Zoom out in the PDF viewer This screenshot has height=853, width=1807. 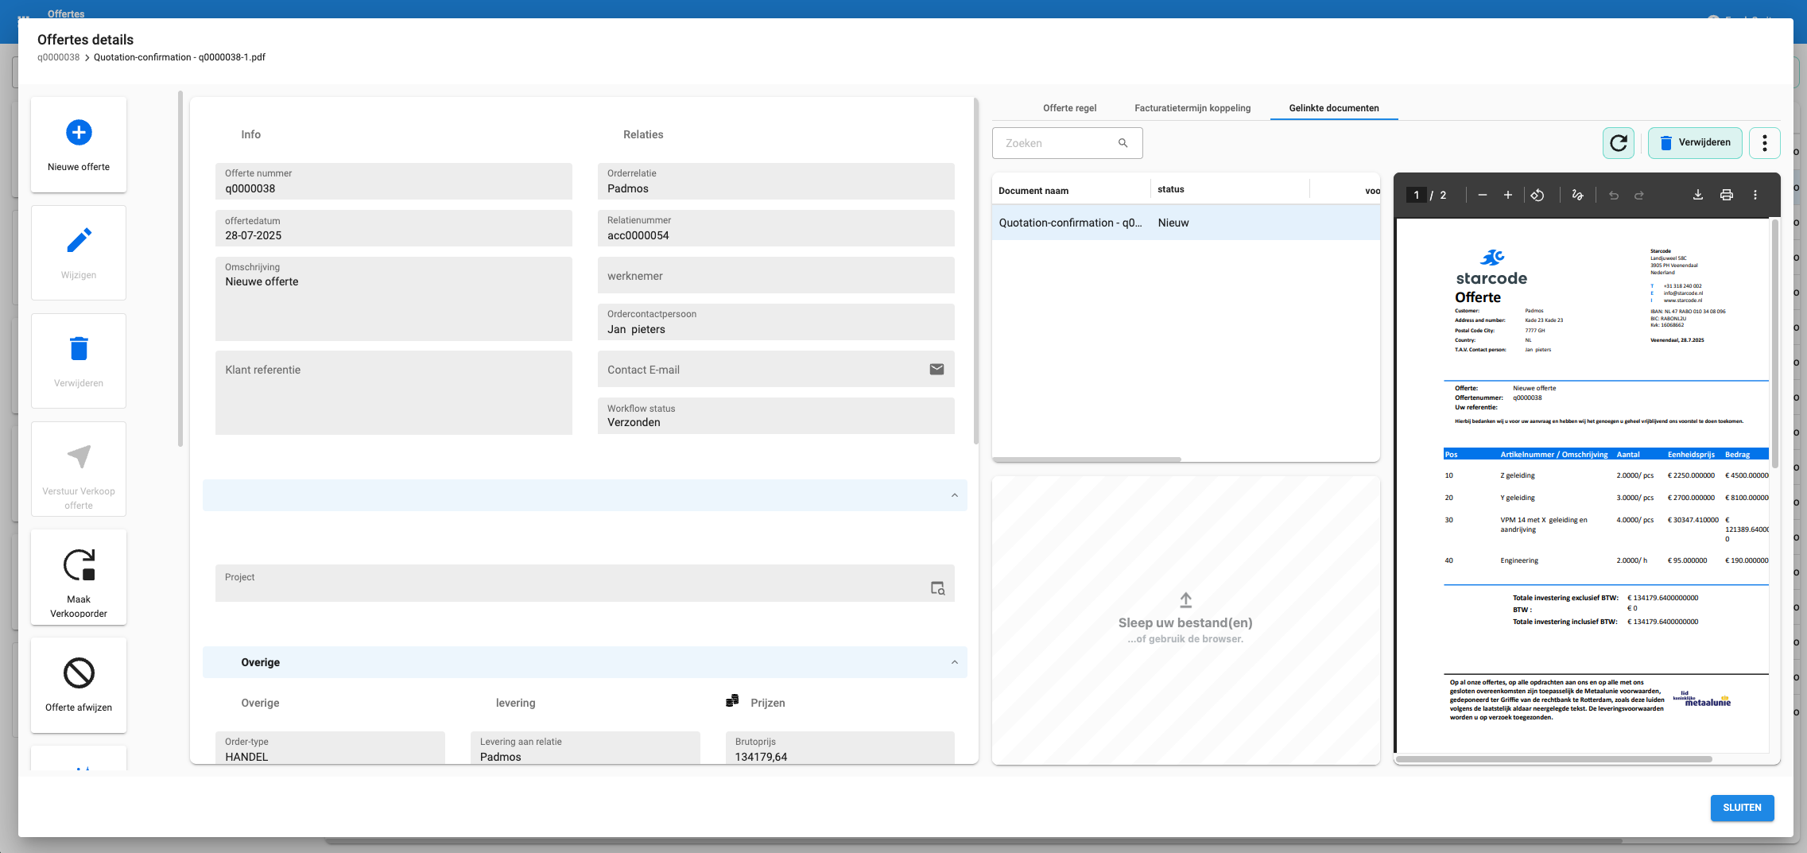(1482, 195)
